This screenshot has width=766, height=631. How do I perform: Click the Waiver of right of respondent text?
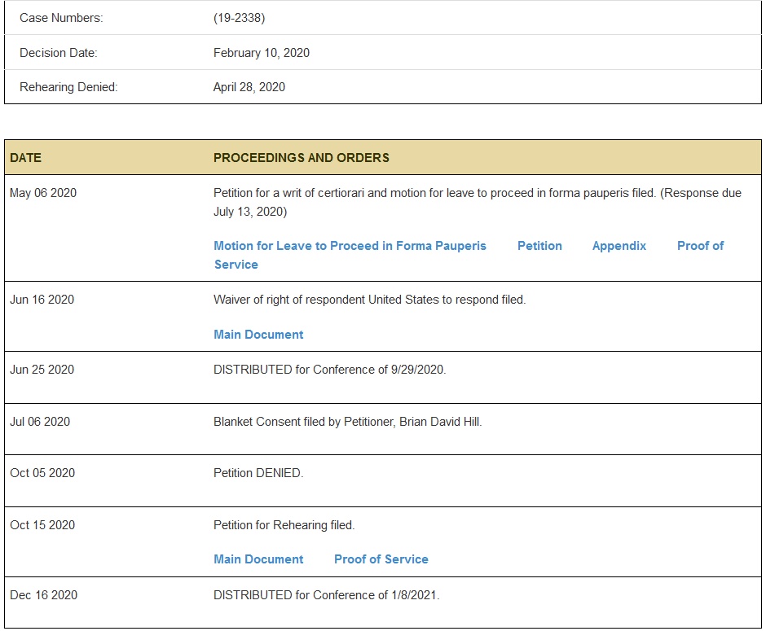coord(369,300)
